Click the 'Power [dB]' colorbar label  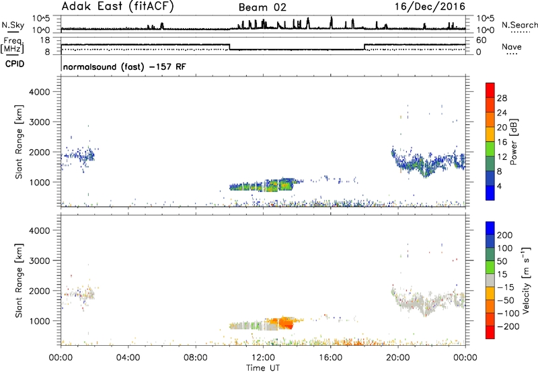point(513,142)
